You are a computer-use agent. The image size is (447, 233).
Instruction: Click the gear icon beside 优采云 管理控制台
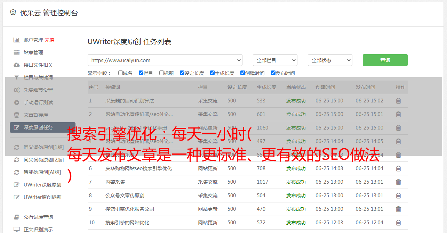pos(13,13)
